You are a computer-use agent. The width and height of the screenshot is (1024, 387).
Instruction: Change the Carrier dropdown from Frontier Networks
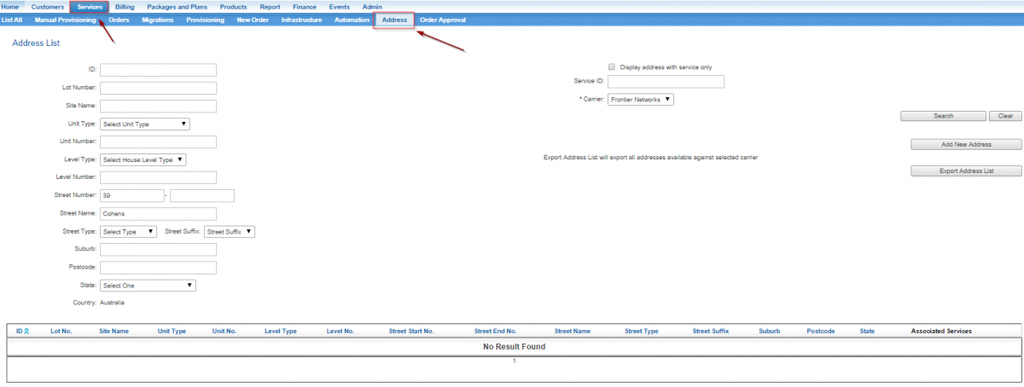click(641, 100)
